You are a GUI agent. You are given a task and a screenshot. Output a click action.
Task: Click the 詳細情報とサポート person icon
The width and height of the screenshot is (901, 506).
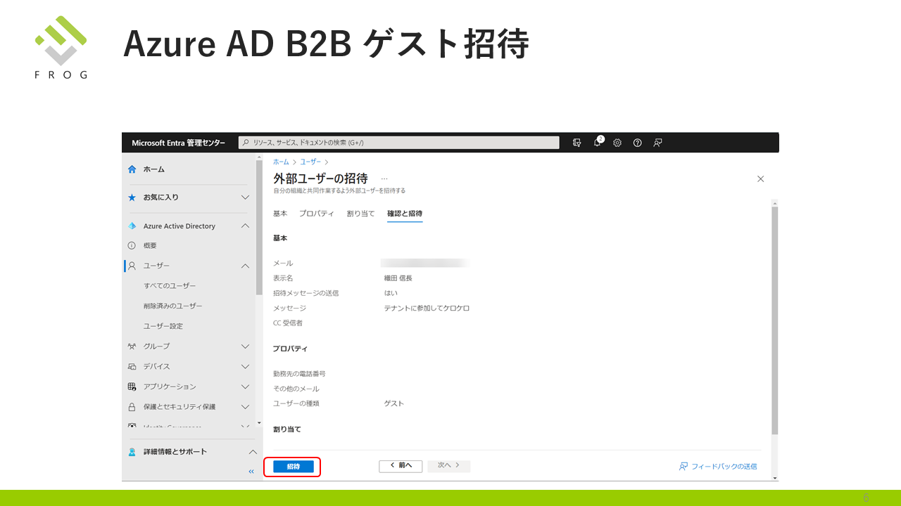click(132, 452)
